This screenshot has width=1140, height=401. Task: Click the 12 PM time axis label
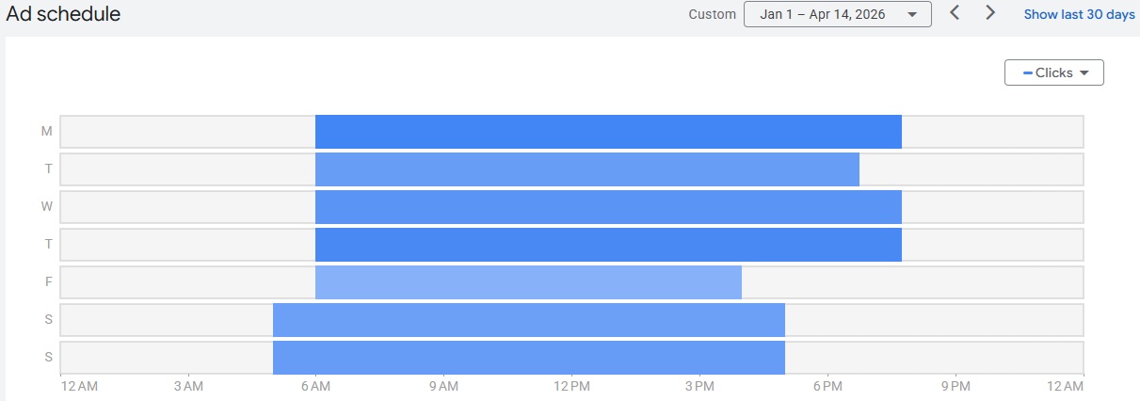pos(571,386)
